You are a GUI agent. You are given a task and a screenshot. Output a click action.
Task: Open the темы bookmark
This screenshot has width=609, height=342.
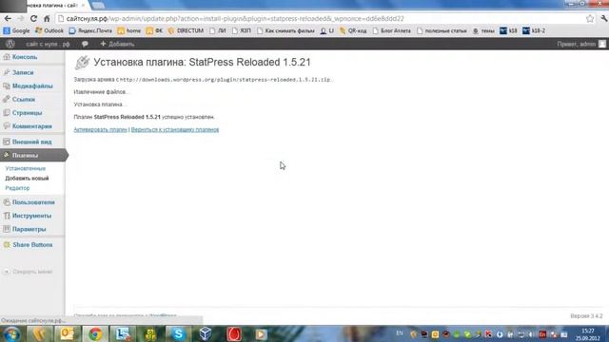point(483,30)
